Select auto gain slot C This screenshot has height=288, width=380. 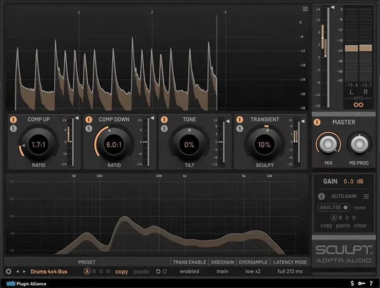(x=347, y=218)
